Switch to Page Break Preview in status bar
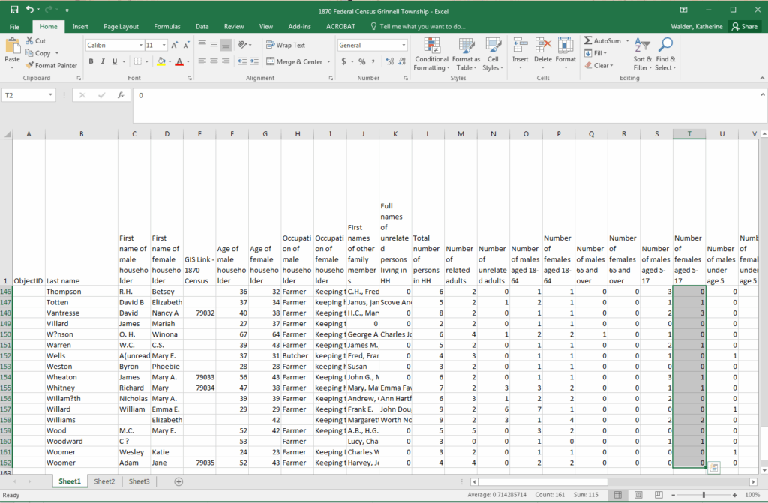The image size is (768, 503). (658, 495)
